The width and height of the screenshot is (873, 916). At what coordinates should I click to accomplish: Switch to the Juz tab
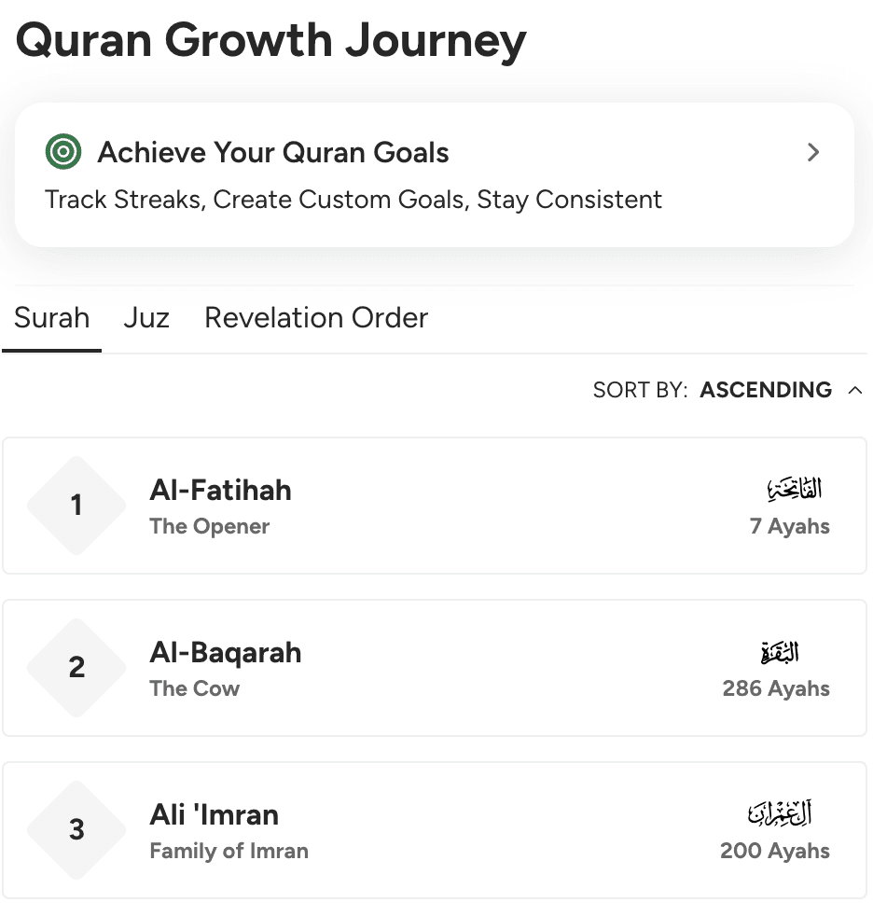[x=146, y=318]
